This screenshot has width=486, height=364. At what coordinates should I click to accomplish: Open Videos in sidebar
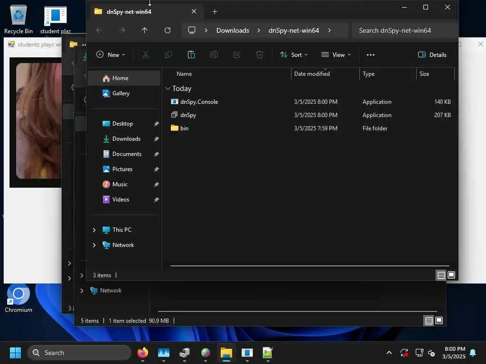pyautogui.click(x=124, y=200)
